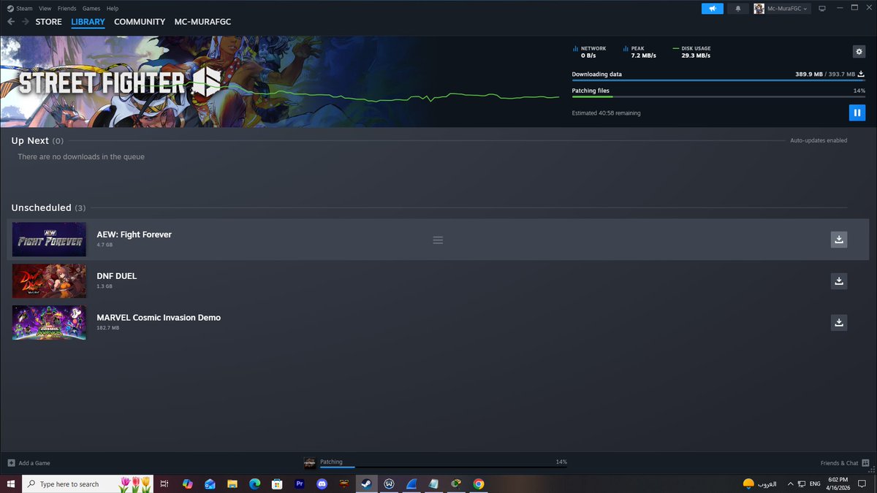Open the MC-MURAFGC profile tab
877x493 pixels.
202,22
